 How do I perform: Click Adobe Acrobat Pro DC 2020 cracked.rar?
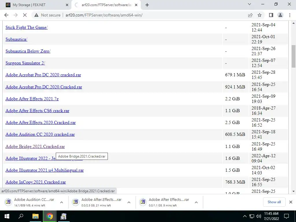(43, 75)
